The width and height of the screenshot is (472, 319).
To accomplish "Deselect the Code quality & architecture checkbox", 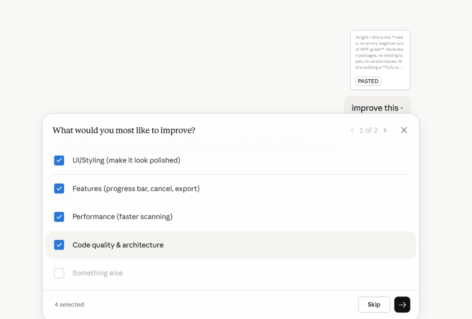I will click(x=59, y=245).
